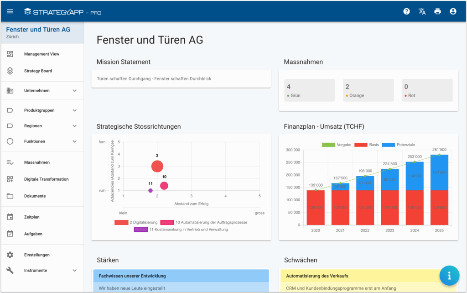Open the teal info bubble at bottom right
This screenshot has height=293, width=467.
point(449,276)
